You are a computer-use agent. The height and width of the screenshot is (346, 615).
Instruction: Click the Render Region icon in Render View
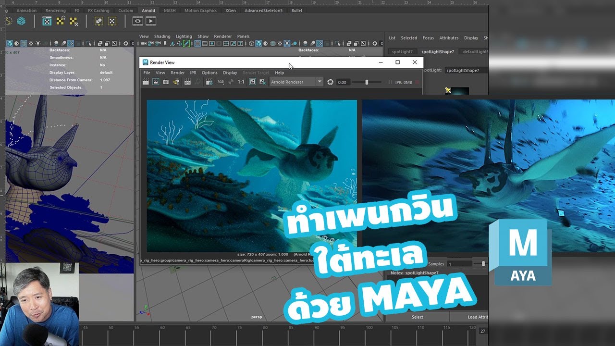pos(156,82)
